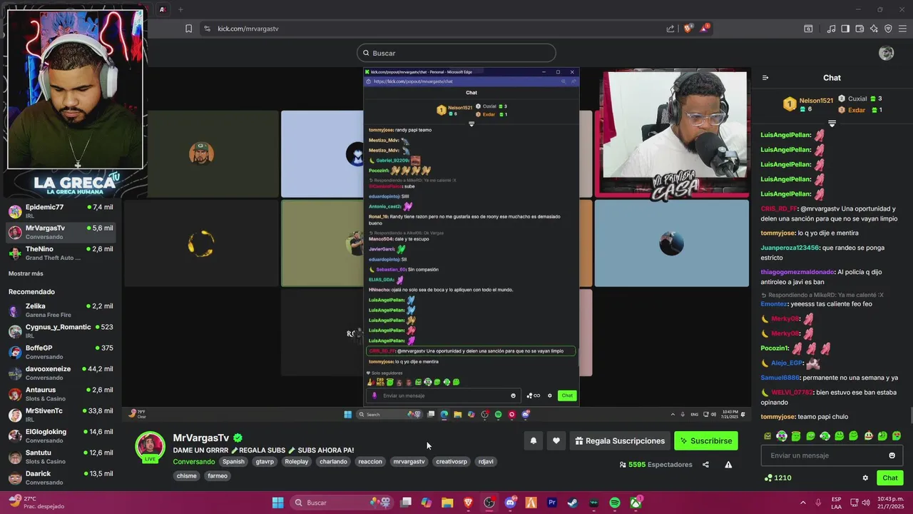Open recommended channel Santutu
Viewport: 913px width, 514px height.
coord(61,457)
